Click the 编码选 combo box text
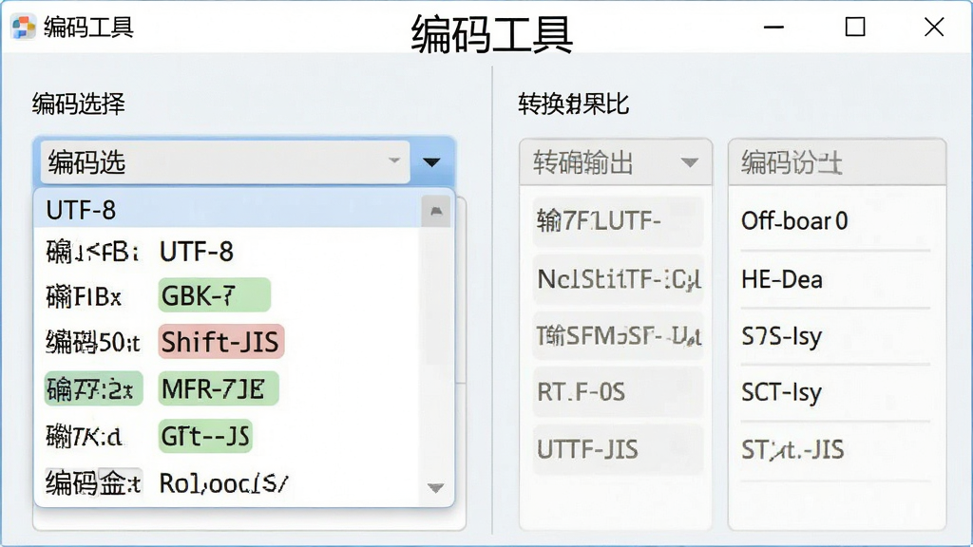This screenshot has height=547, width=973. [86, 162]
